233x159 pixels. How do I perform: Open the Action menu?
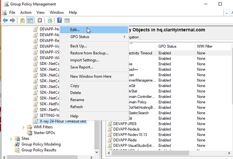pyautogui.click(x=26, y=12)
